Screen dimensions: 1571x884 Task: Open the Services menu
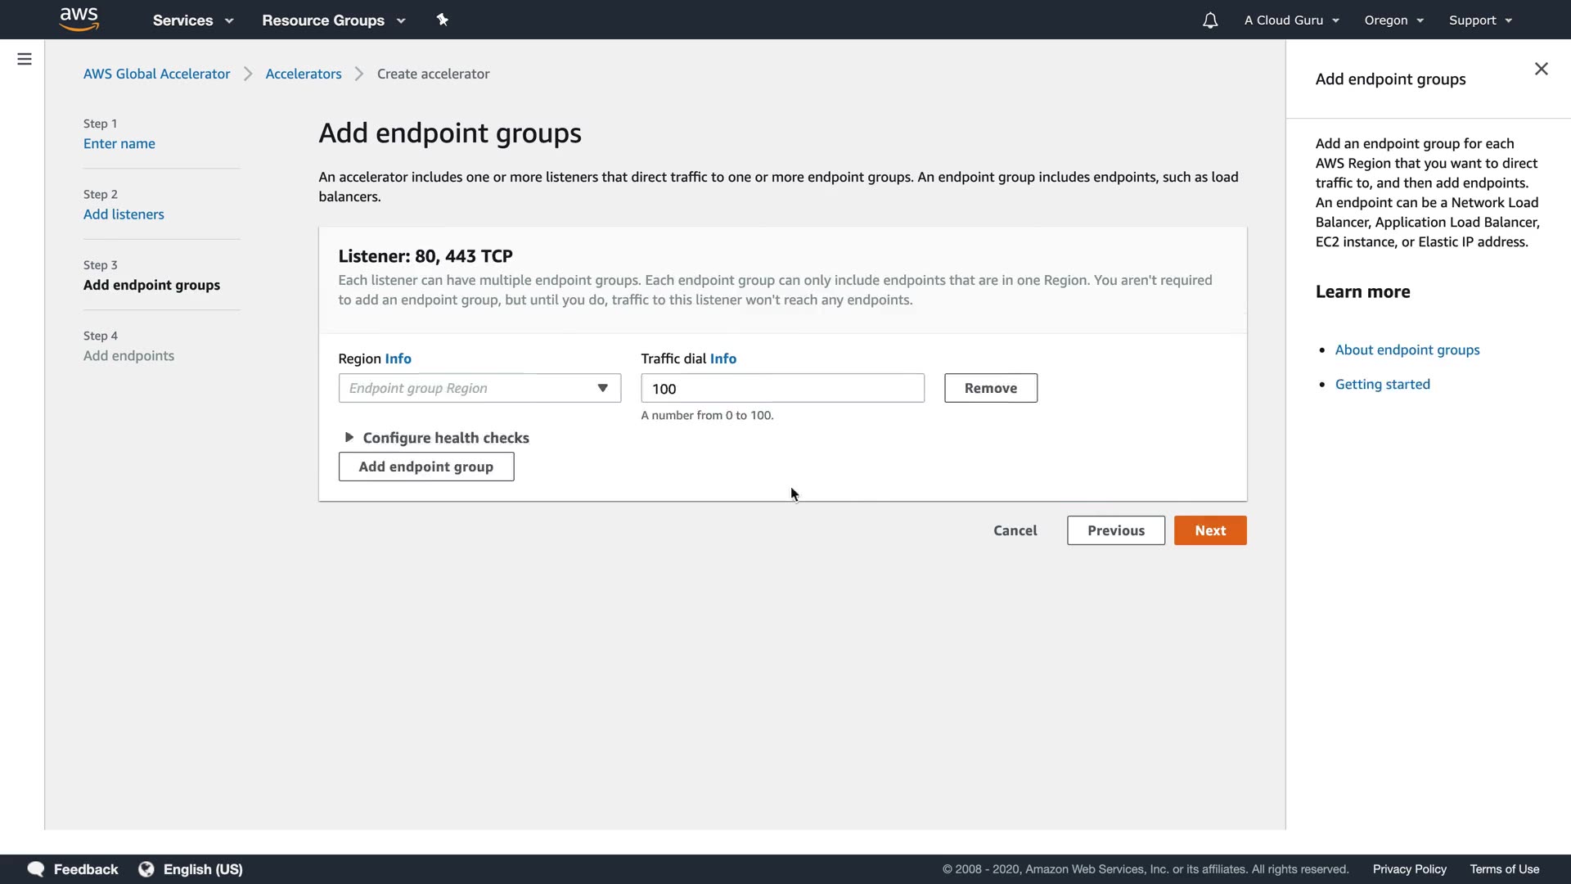point(193,20)
